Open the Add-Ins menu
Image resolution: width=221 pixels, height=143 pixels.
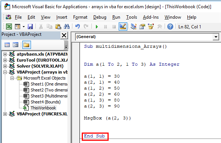pyautogui.click(x=151, y=17)
